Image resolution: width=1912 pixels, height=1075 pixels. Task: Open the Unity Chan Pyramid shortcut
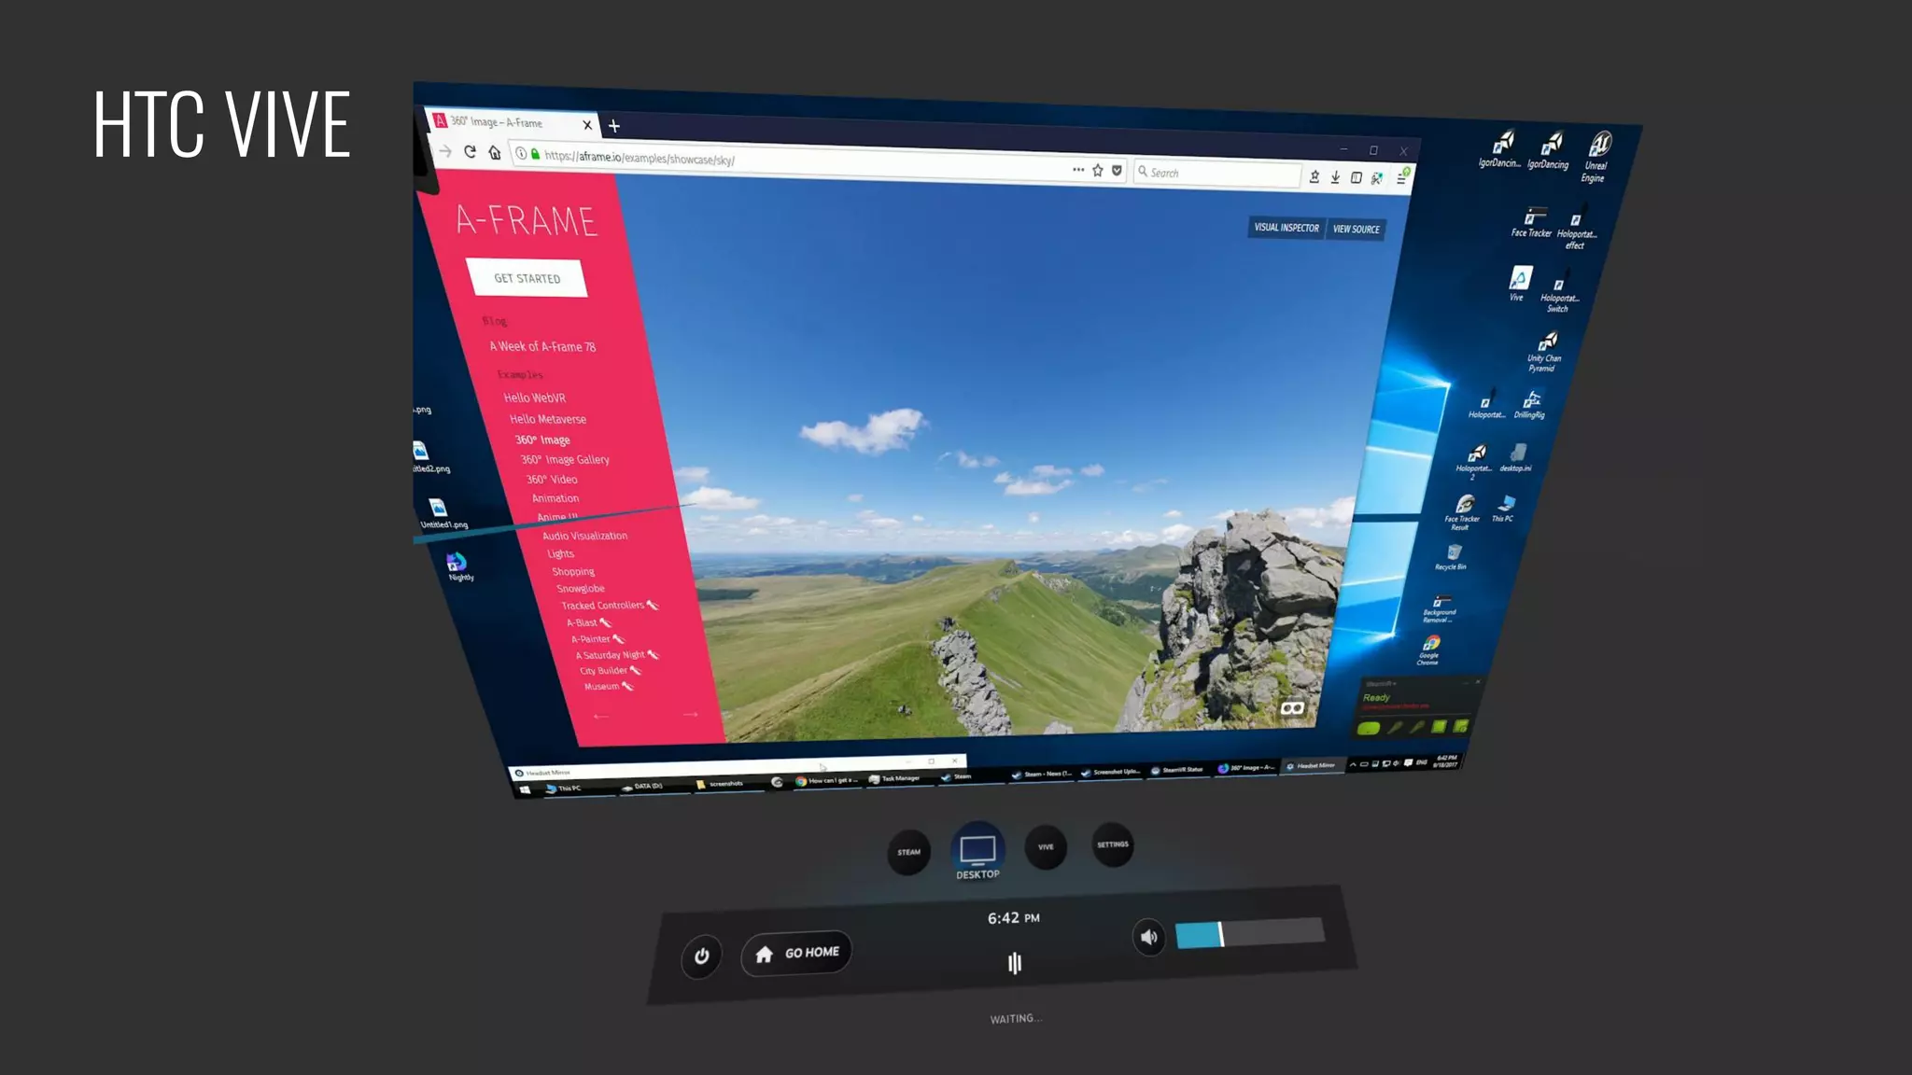coord(1545,352)
